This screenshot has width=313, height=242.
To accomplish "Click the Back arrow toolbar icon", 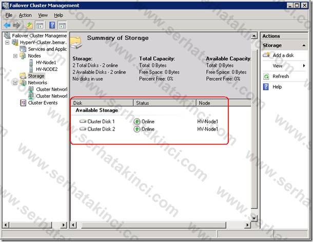I will pyautogui.click(x=7, y=25).
